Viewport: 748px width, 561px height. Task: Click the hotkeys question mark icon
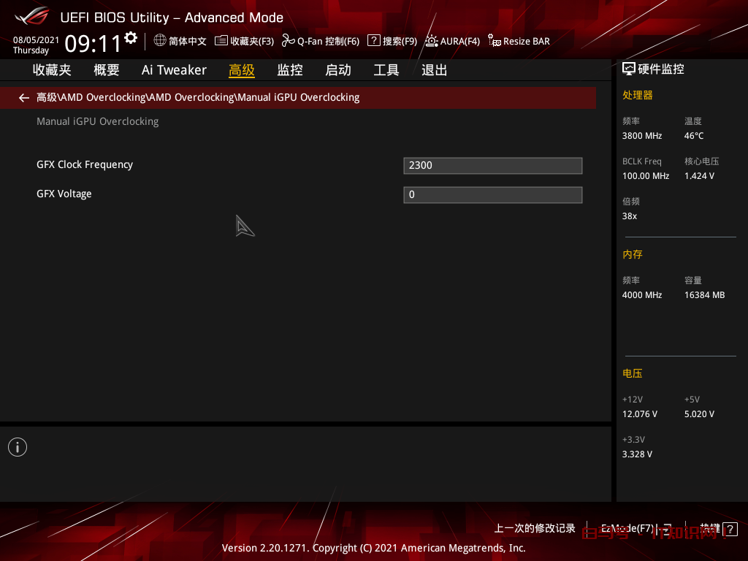[x=730, y=529]
